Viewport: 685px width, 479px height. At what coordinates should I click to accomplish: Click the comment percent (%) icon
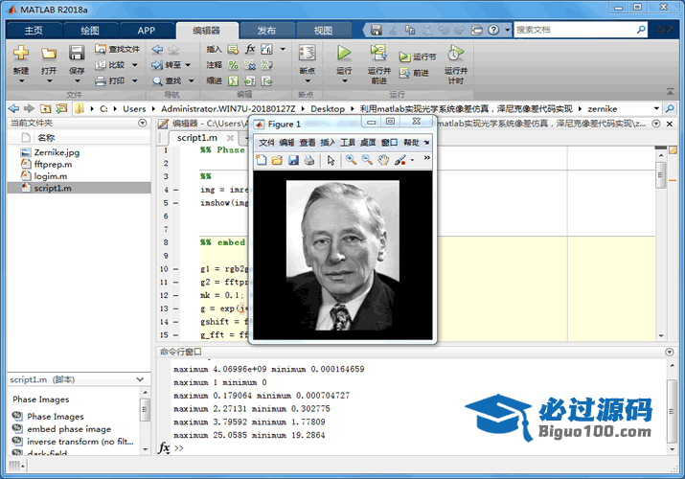234,65
